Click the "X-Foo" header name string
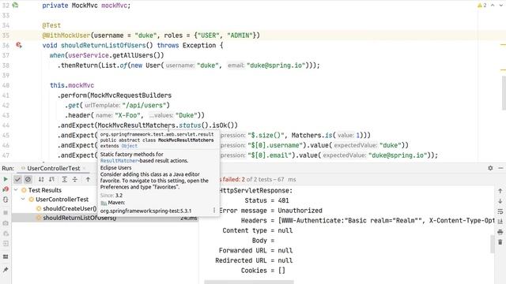 click(x=127, y=115)
